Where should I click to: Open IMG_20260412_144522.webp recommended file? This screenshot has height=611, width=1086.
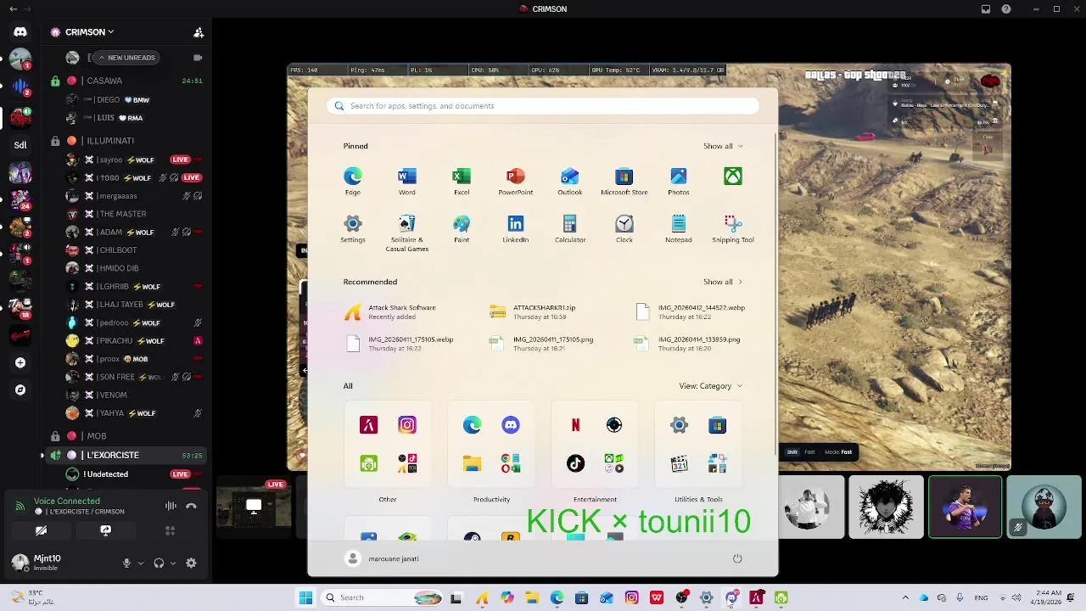coord(691,312)
